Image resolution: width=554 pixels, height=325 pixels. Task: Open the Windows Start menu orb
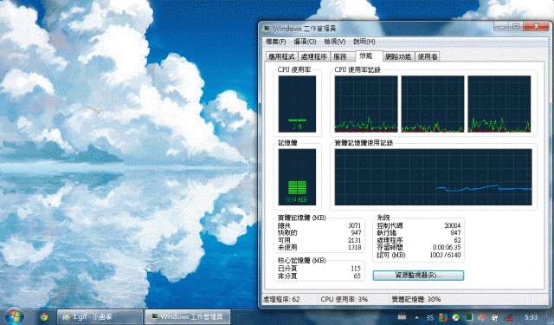tap(15, 316)
